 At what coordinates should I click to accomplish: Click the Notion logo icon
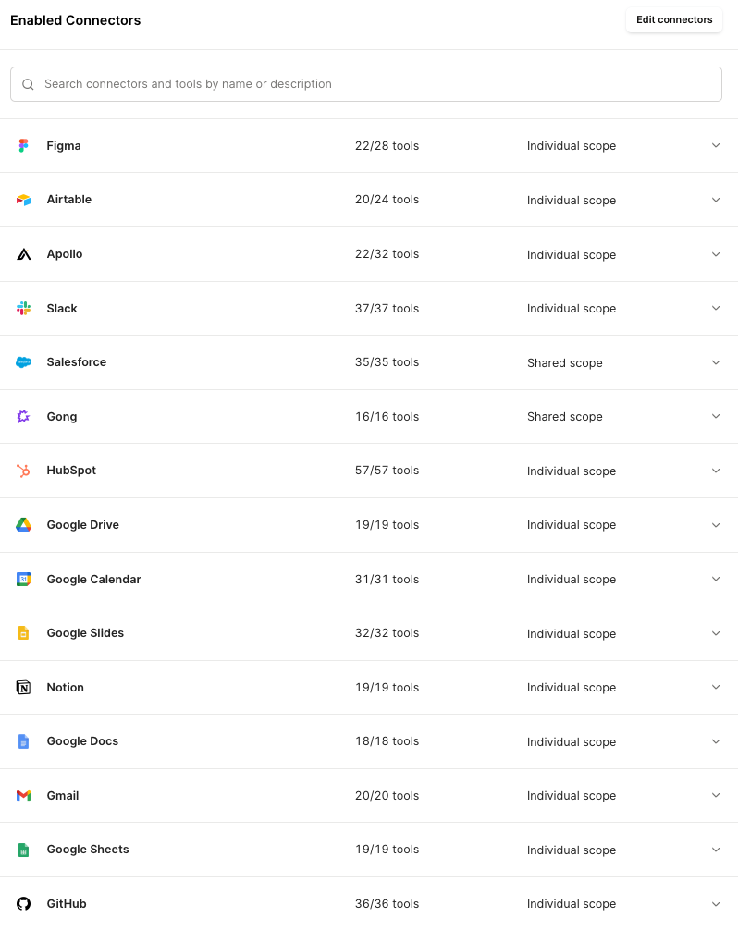23,688
